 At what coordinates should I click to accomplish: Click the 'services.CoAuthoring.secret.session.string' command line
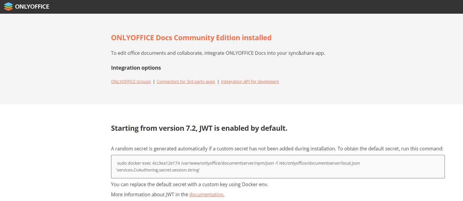(x=158, y=170)
